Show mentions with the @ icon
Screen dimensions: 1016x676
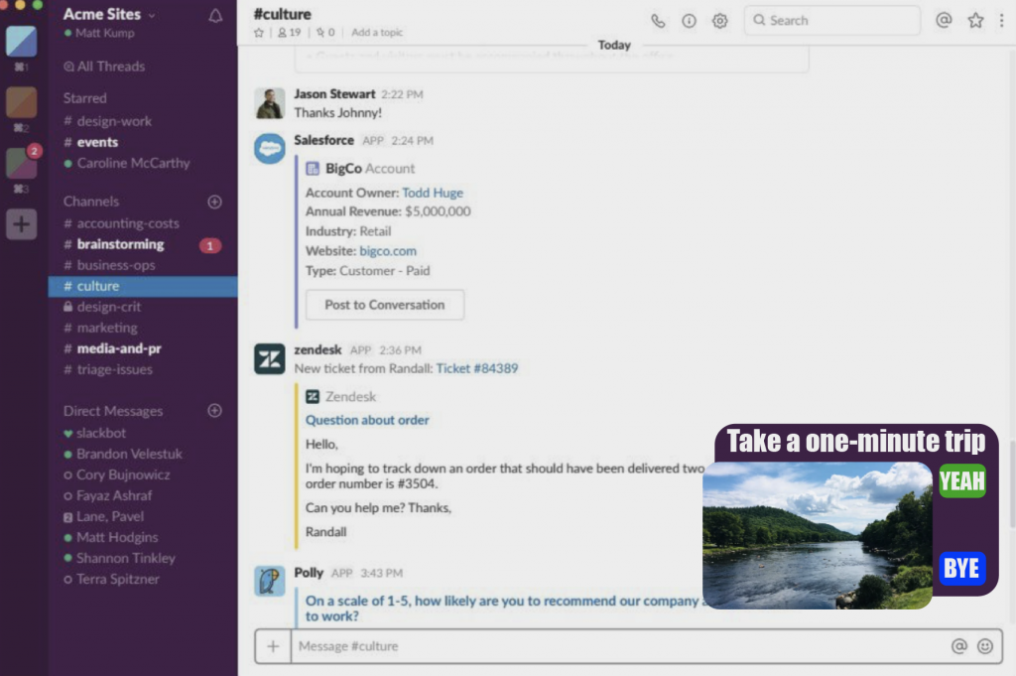944,20
